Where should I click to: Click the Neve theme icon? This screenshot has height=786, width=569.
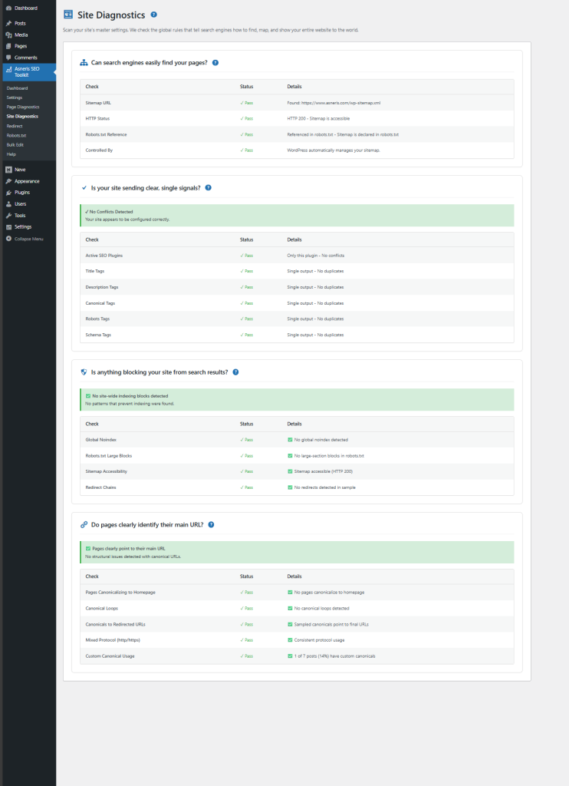tap(8, 170)
